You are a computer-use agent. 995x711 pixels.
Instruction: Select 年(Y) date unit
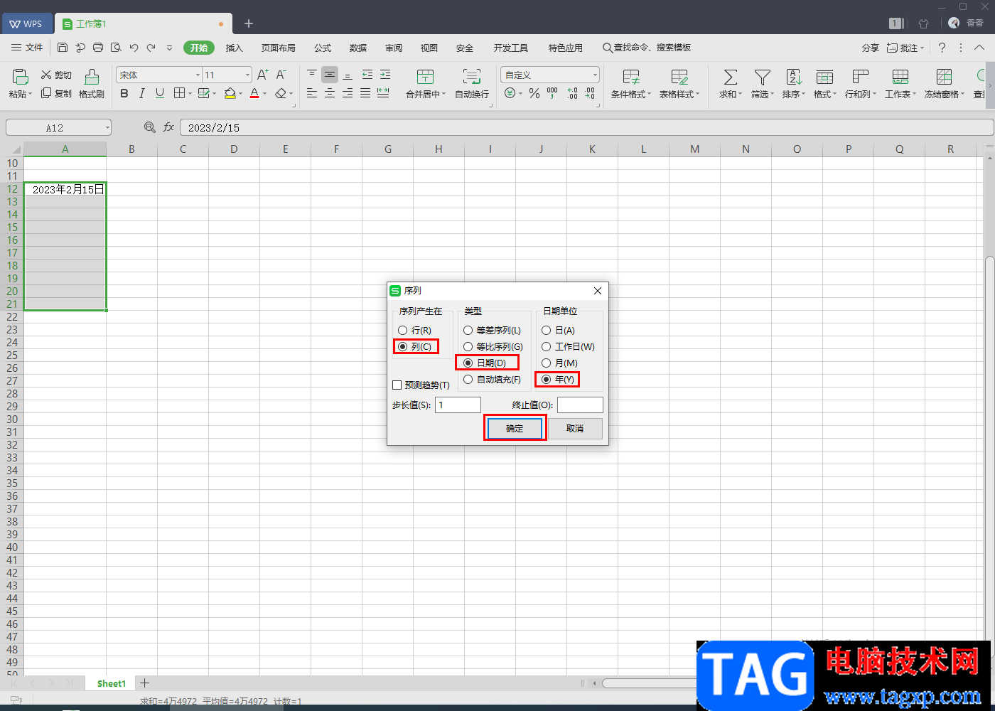coord(558,380)
